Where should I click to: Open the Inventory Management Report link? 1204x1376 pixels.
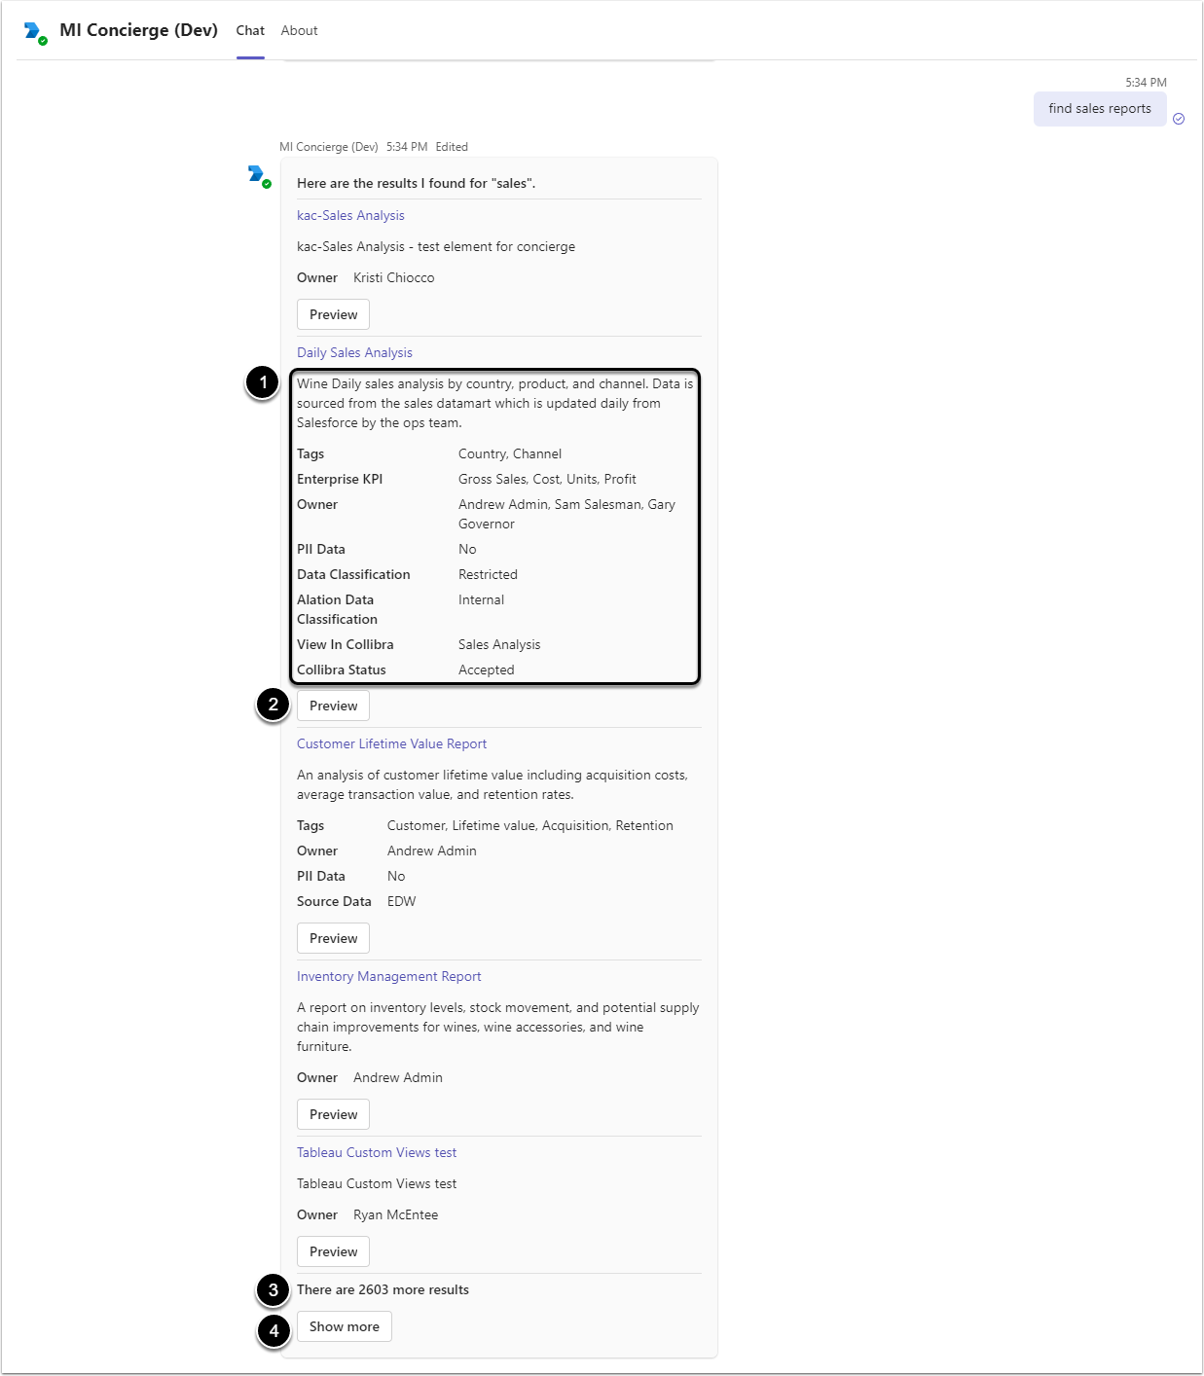point(388,977)
